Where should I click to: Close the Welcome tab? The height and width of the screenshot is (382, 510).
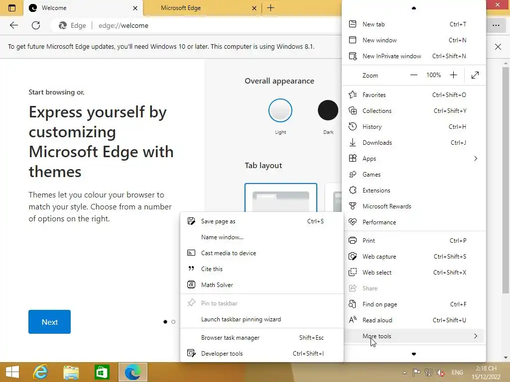click(135, 8)
